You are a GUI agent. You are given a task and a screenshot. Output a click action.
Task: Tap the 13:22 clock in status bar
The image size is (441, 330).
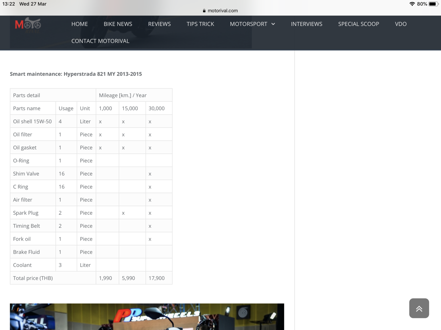pos(9,4)
